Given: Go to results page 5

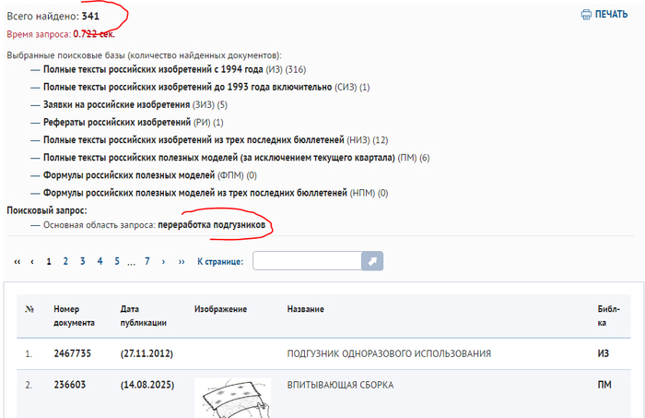Looking at the screenshot, I should click(116, 262).
